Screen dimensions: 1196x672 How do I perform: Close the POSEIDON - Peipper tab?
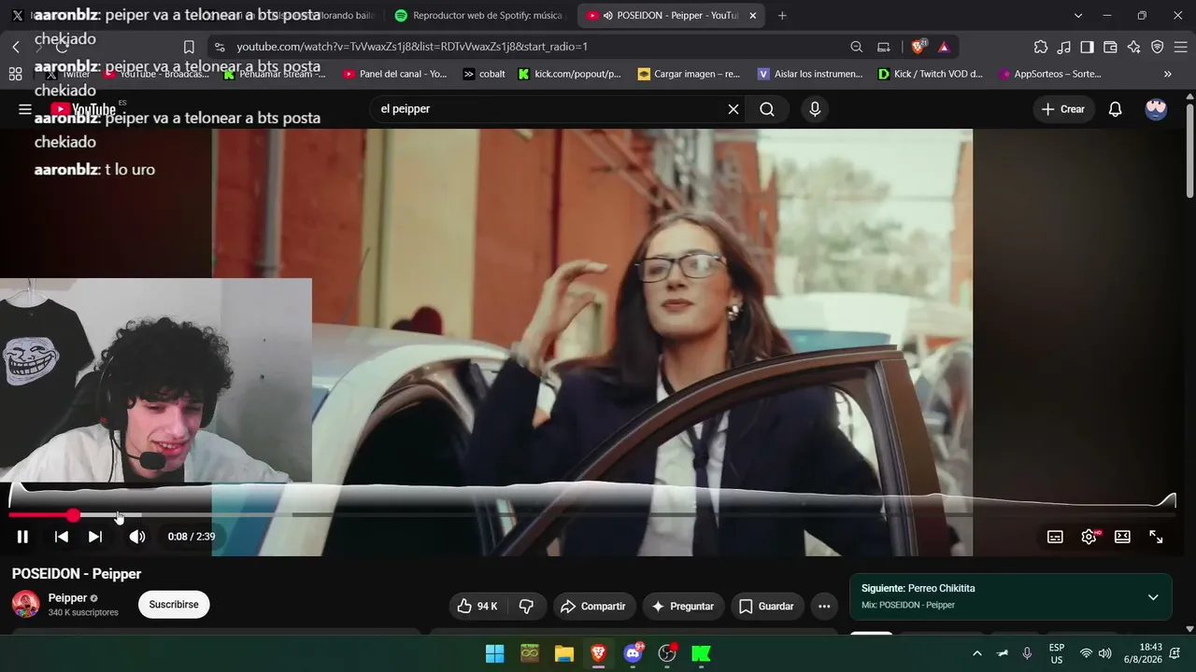click(x=753, y=16)
